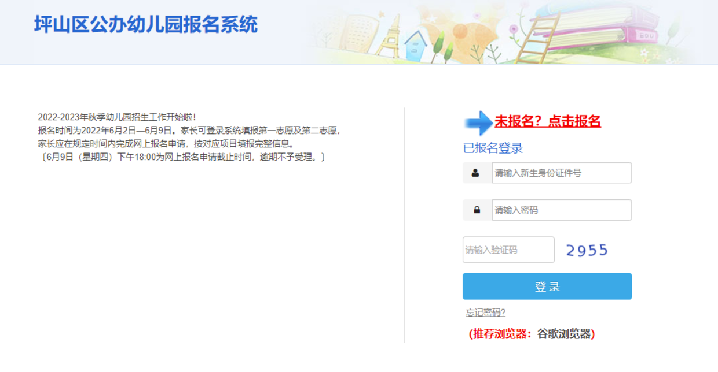Image resolution: width=718 pixels, height=372 pixels.
Task: Click the Eiffel Tower illustration in banner
Action: (389, 36)
